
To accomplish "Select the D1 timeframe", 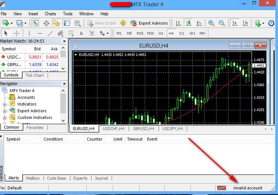I will click(182, 34).
